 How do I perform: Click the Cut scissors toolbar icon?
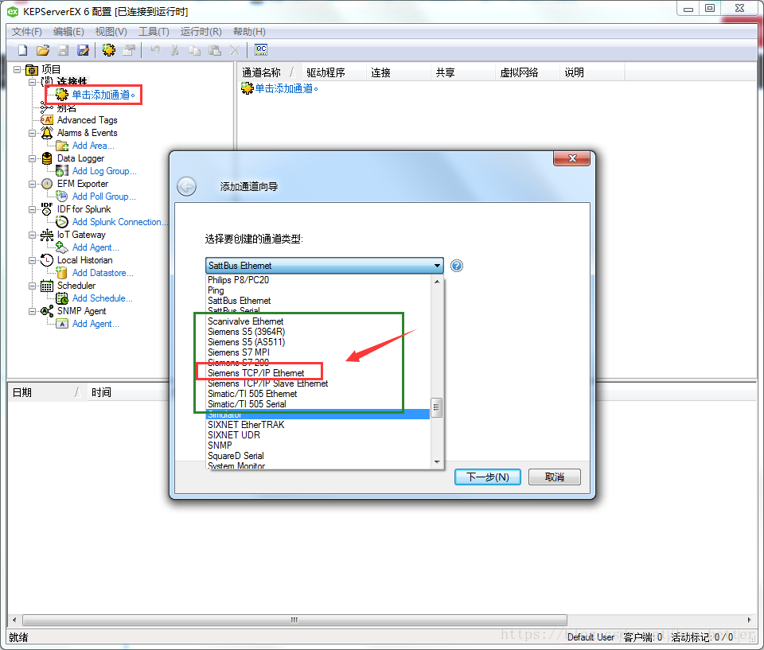(175, 50)
